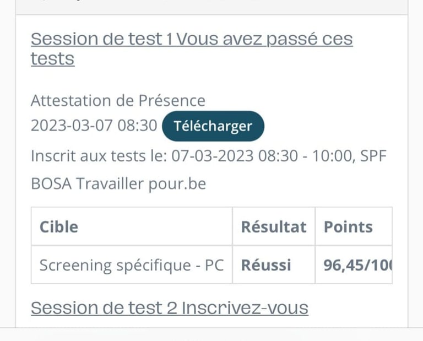Click the 96,45 points score cell
Screen dimensions: 423x341
tap(355, 265)
